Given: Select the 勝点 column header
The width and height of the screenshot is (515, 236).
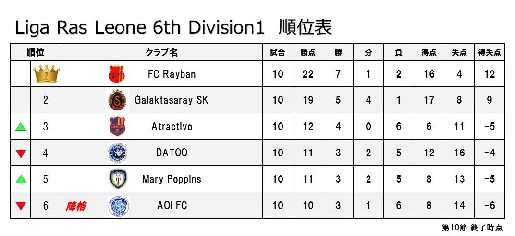Looking at the screenshot, I should 308,52.
